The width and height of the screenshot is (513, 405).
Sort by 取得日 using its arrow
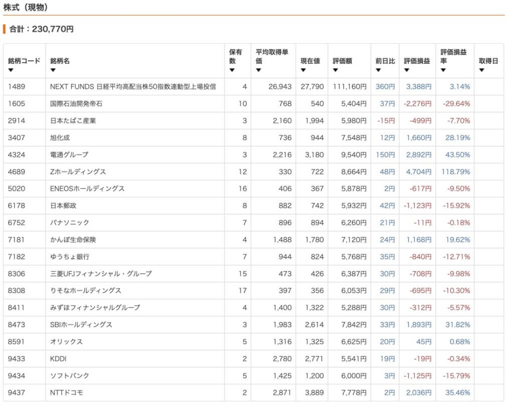(x=481, y=70)
